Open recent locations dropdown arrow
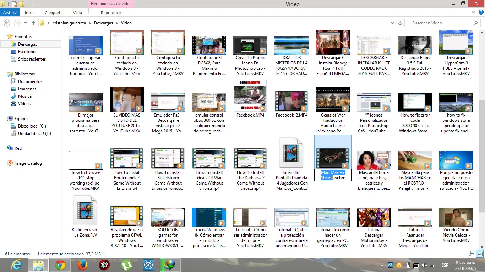This screenshot has width=485, height=272. click(26, 23)
